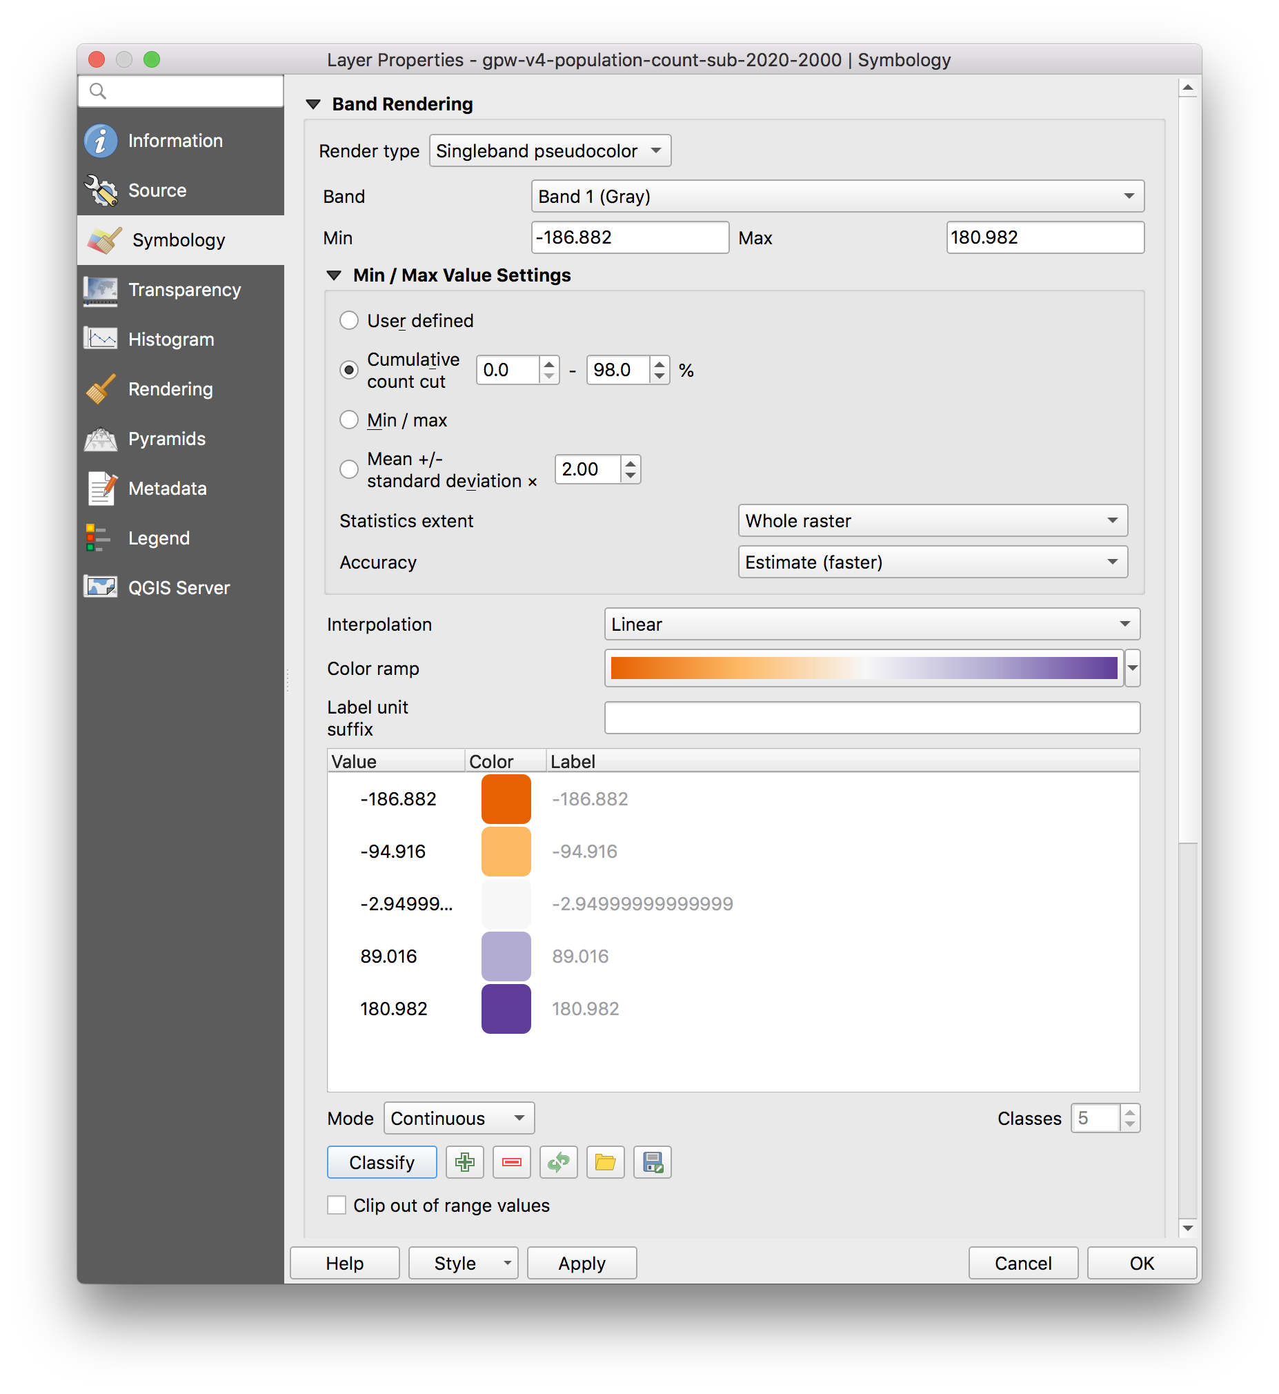Viewport: 1279px width, 1394px height.
Task: Click the dark purple 180.982 color swatch
Action: point(506,1008)
